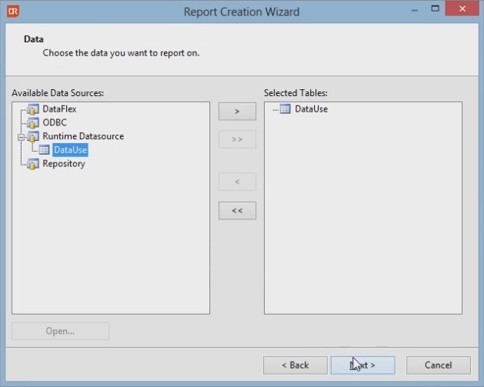Click the DataFlex folder icon
This screenshot has width=484, height=387.
(x=32, y=109)
